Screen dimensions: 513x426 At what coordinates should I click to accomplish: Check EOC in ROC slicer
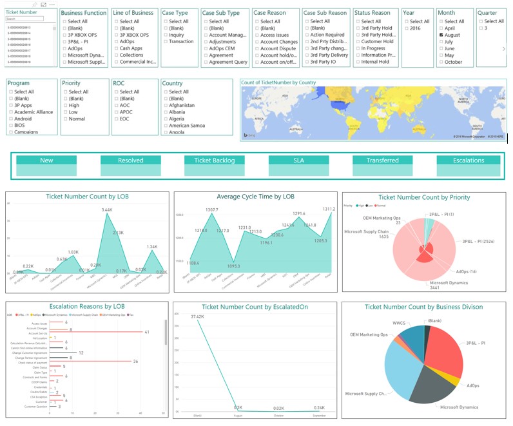tap(117, 119)
